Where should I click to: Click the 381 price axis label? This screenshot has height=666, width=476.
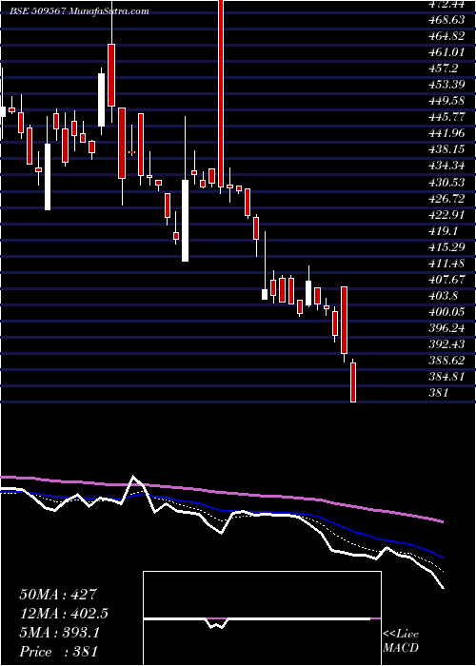pyautogui.click(x=438, y=393)
